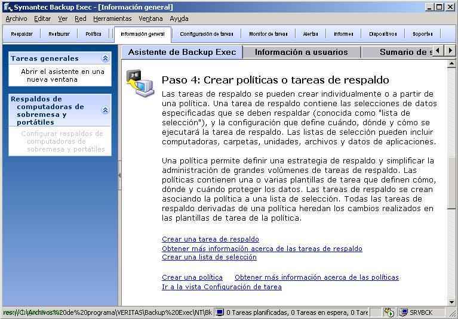Click Ir a la vista Configuración de tarea
458x319 pixels.
[x=222, y=287]
